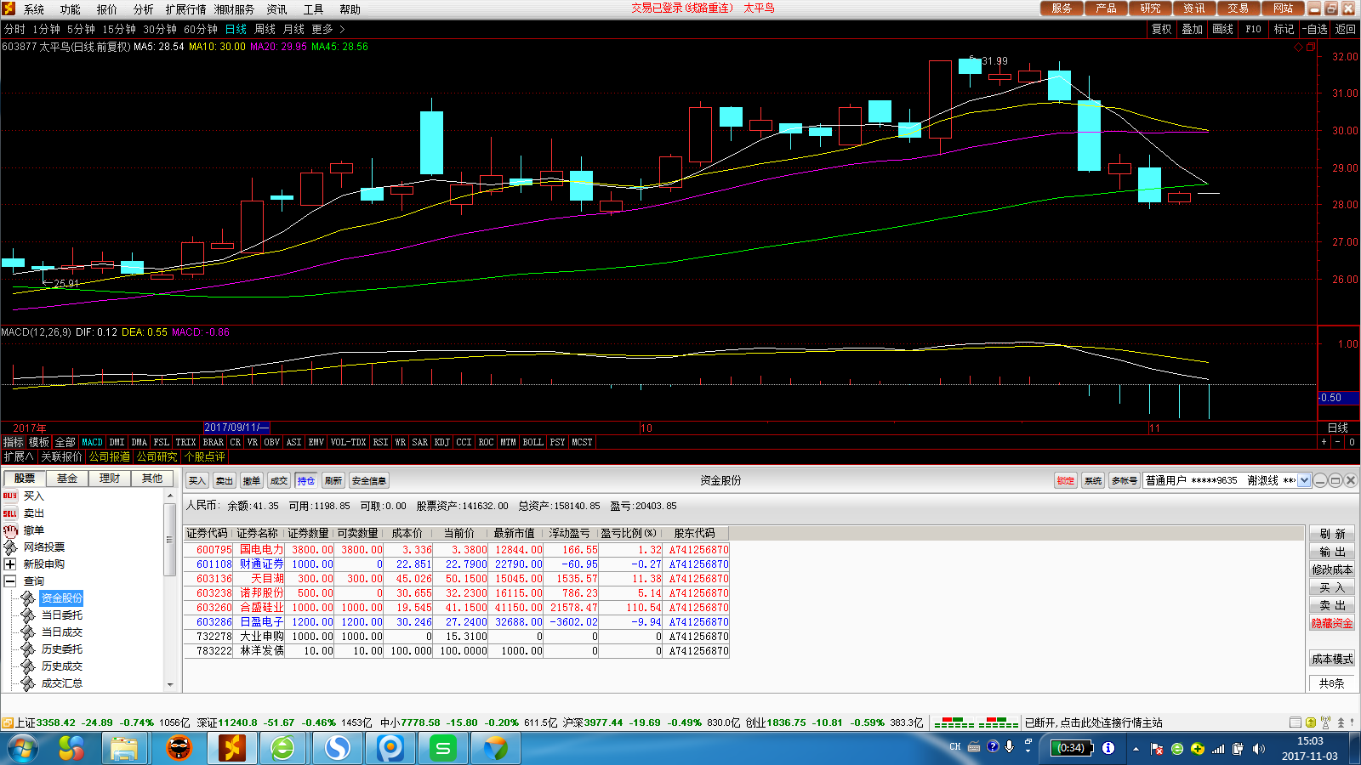The image size is (1361, 765).
Task: Switch to the 理财 tab
Action: coord(110,479)
